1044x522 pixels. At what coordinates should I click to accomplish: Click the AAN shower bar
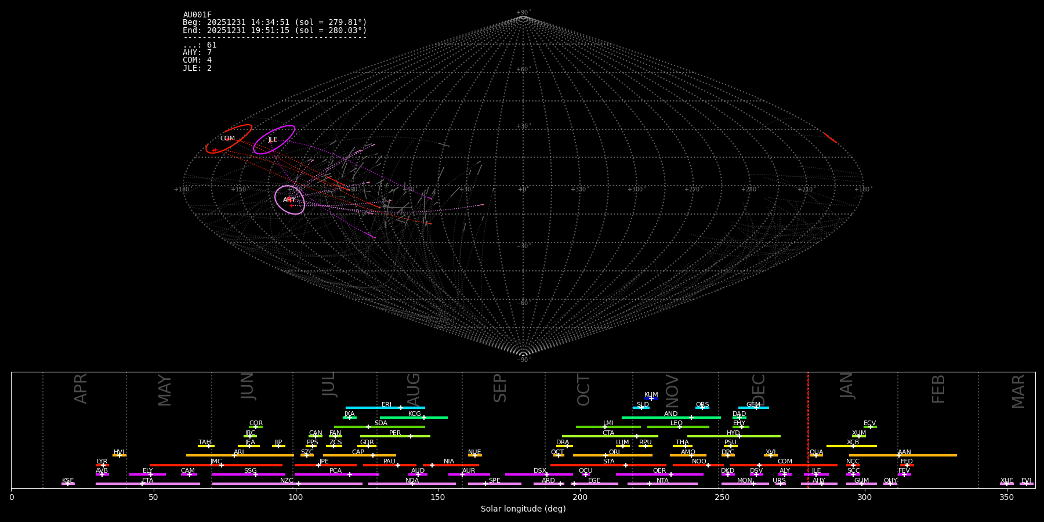[x=903, y=455]
